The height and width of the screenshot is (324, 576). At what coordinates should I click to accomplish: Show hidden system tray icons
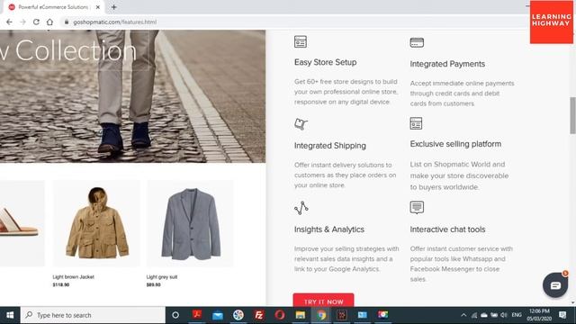tap(463, 315)
